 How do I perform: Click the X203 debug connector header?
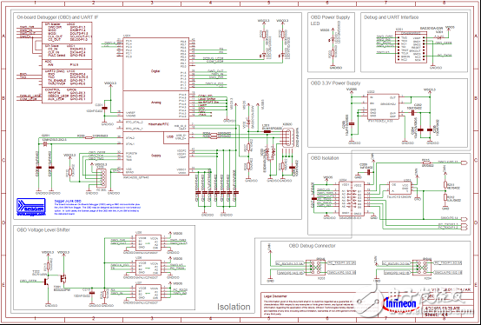coord(317,267)
